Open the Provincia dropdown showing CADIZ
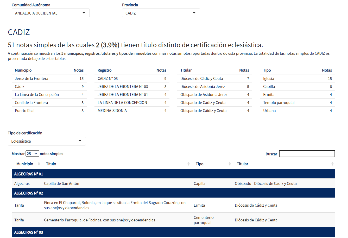The image size is (348, 238). click(161, 13)
